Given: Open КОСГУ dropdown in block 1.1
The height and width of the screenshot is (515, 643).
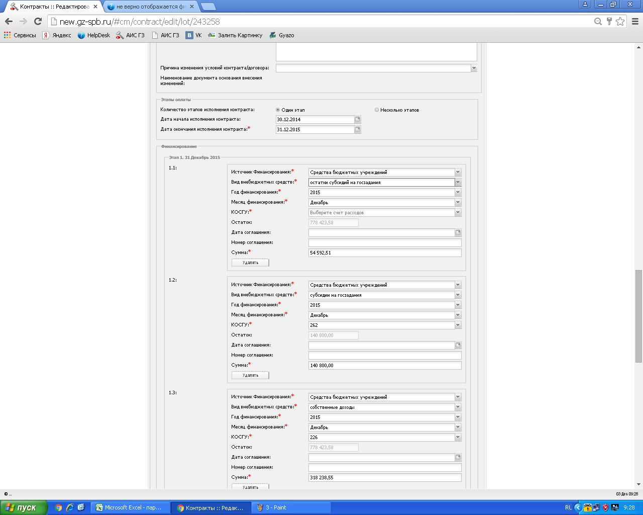Looking at the screenshot, I should (x=458, y=212).
